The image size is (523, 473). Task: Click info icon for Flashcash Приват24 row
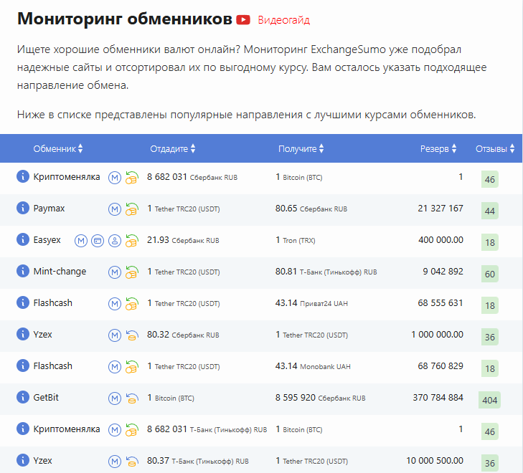pyautogui.click(x=23, y=302)
